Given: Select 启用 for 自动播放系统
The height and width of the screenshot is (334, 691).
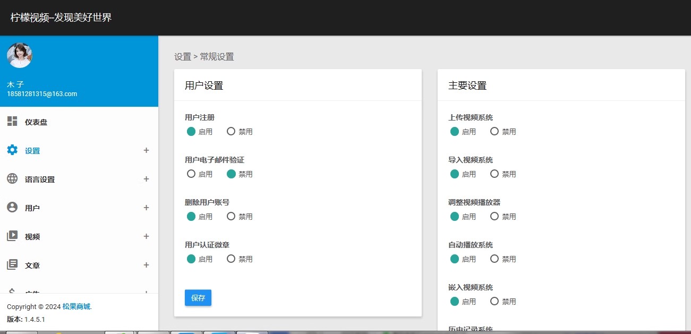Looking at the screenshot, I should (x=455, y=259).
